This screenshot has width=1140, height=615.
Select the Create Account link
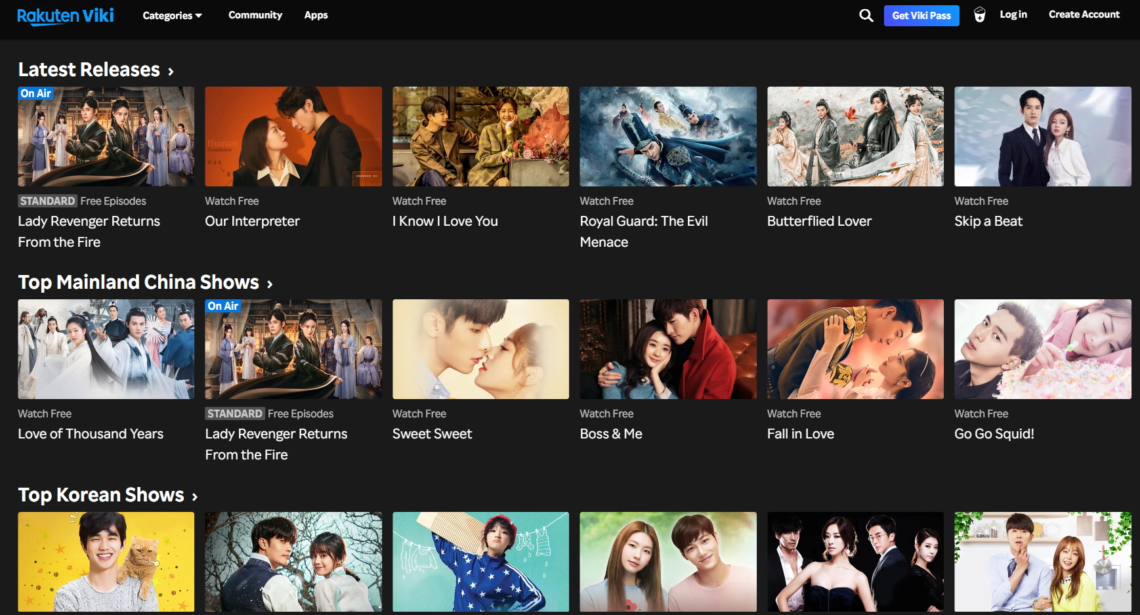(x=1084, y=14)
